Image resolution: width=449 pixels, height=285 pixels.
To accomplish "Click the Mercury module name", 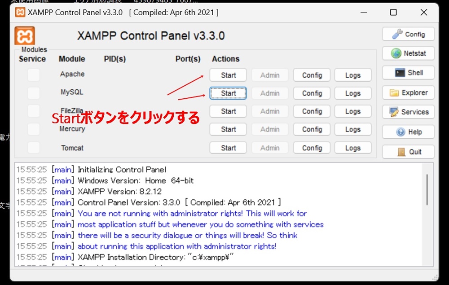I will click(72, 129).
